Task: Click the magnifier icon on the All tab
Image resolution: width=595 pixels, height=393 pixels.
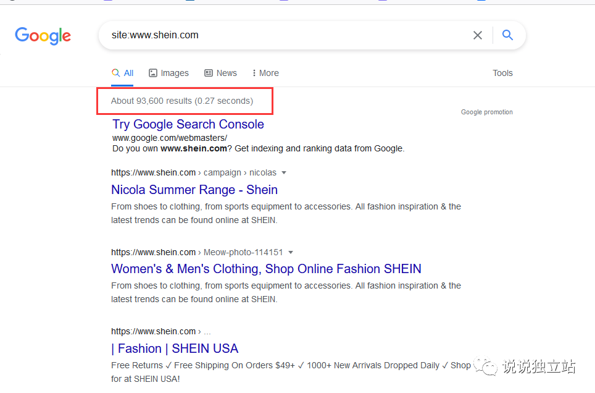Action: pyautogui.click(x=115, y=72)
